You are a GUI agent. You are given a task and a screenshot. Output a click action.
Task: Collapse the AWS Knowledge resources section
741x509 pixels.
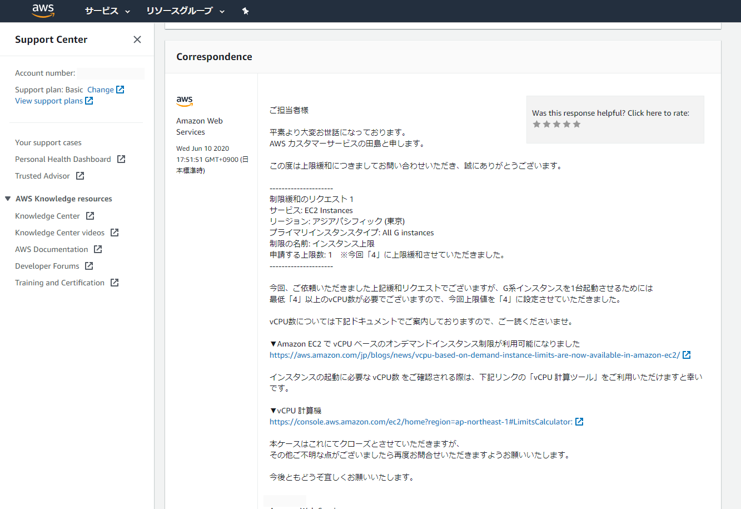click(x=8, y=199)
